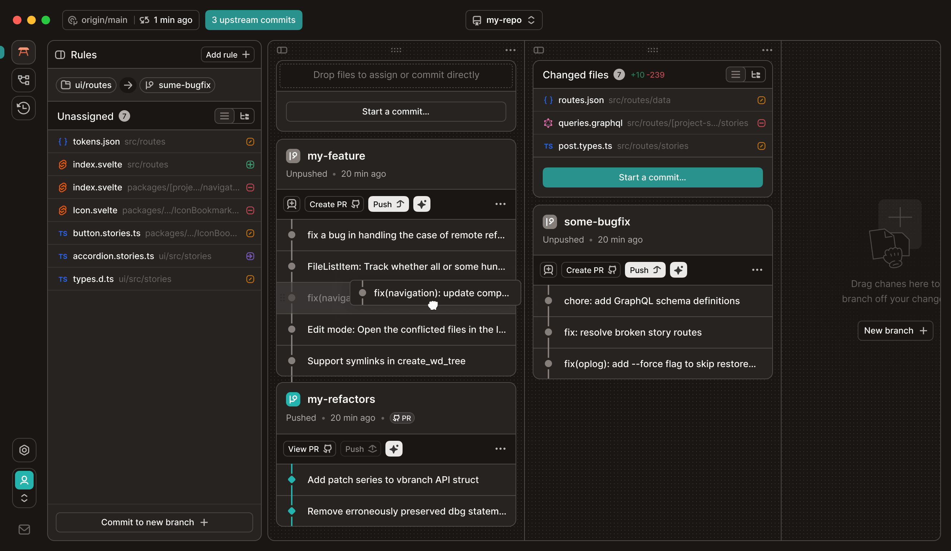Expand the account switcher chevron in the sidebar

(24, 498)
